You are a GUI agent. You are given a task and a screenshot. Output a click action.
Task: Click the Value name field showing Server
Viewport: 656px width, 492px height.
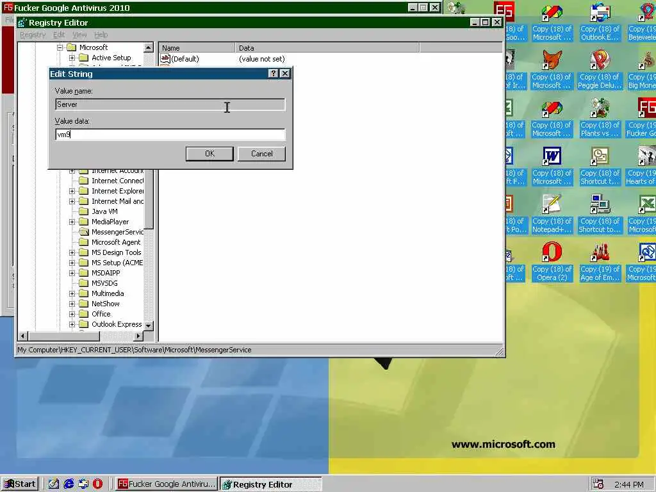[x=170, y=104]
